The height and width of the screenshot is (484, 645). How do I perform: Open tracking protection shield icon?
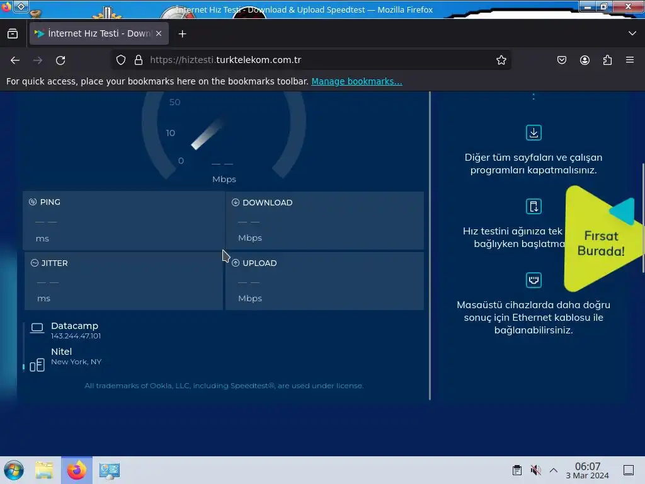tap(120, 60)
